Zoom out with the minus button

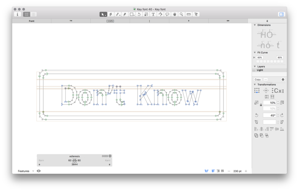(x=229, y=171)
